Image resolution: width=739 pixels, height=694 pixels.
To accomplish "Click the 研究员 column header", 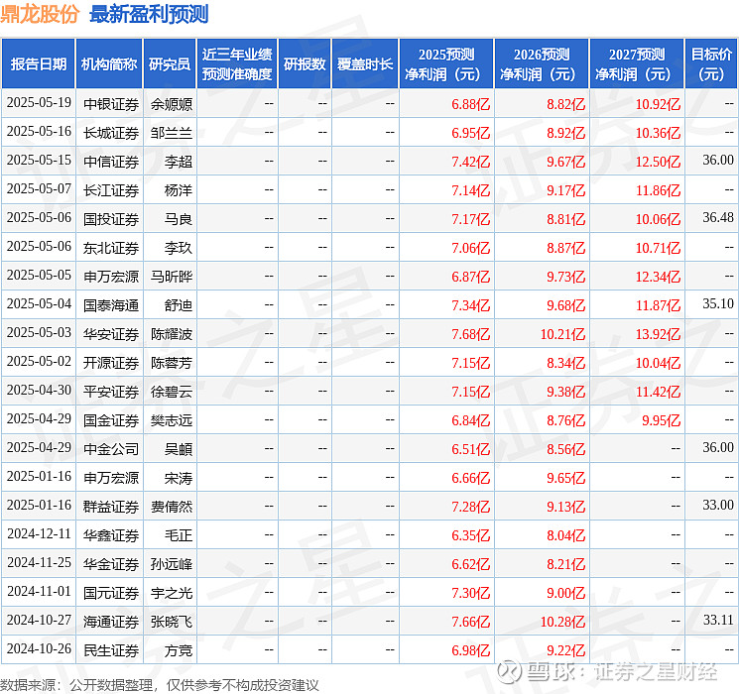I will pyautogui.click(x=170, y=63).
